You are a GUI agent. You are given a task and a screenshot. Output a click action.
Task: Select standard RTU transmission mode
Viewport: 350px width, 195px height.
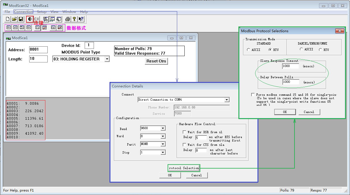coord(270,50)
